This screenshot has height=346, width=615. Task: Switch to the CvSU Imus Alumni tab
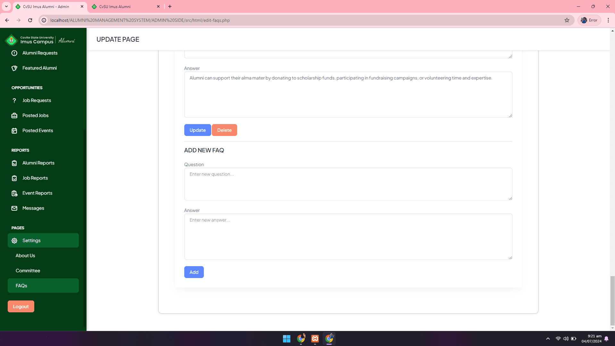pos(126,6)
